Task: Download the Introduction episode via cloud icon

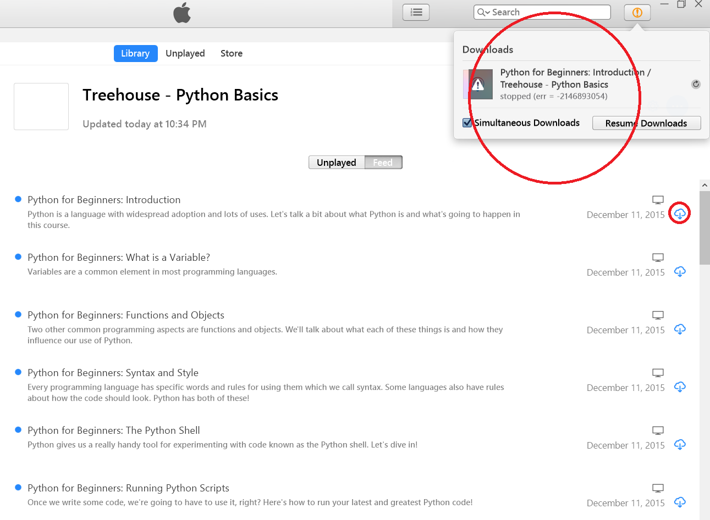Action: 680,214
